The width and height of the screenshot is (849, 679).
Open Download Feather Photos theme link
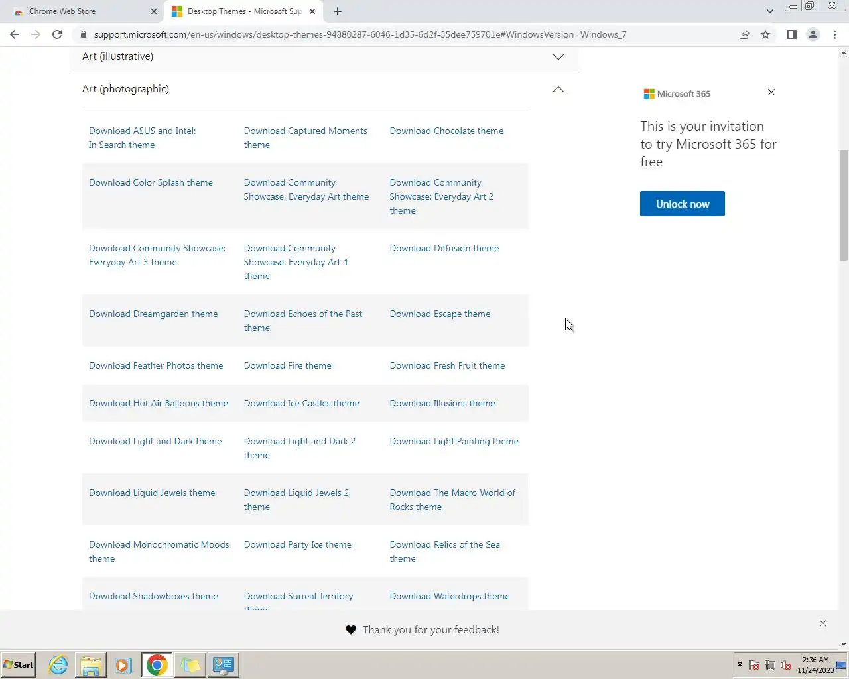156,365
